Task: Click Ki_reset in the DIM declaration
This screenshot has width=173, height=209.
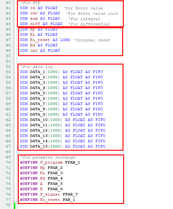Action: pyautogui.click(x=40, y=40)
